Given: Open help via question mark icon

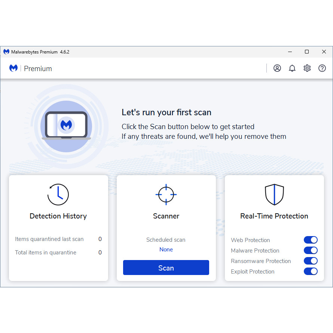Looking at the screenshot, I should pos(322,68).
